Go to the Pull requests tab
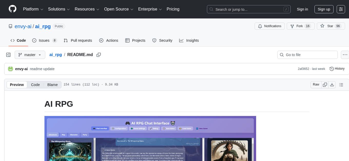The image size is (349, 161). pyautogui.click(x=78, y=40)
